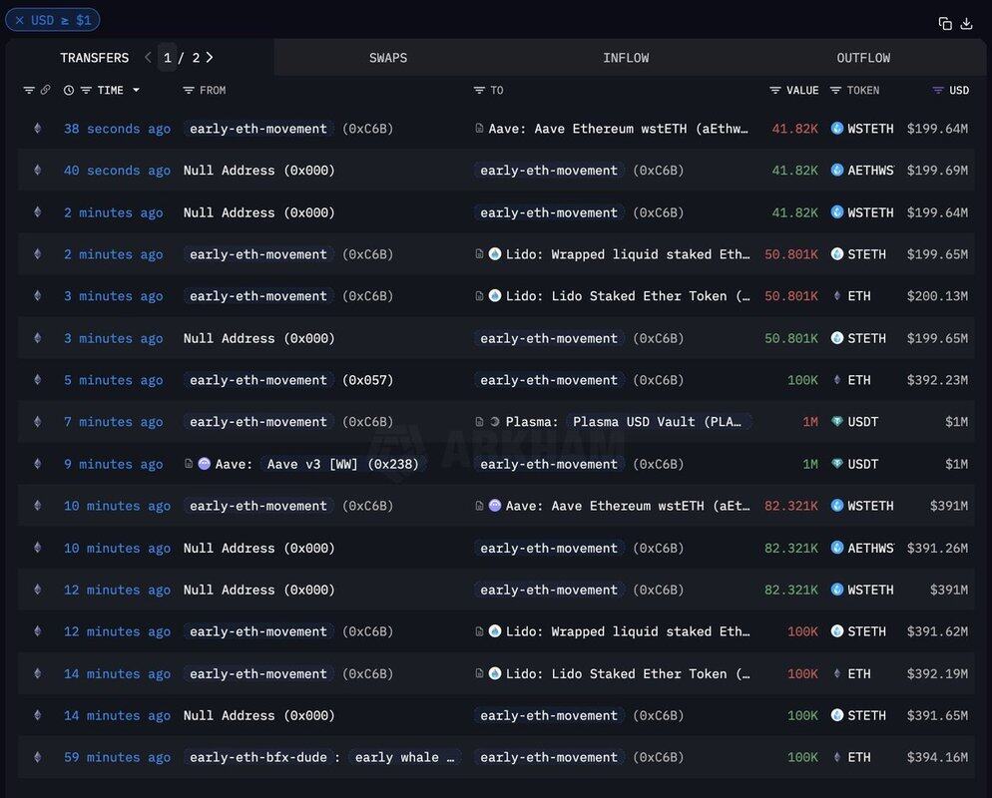Click Lido logo in 14 minutes ETH row
The height and width of the screenshot is (798, 992).
(495, 673)
